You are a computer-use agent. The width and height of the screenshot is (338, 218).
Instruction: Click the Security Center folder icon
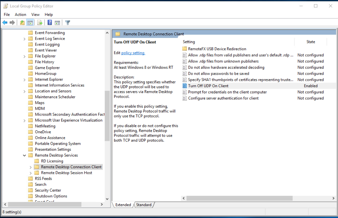30,190
